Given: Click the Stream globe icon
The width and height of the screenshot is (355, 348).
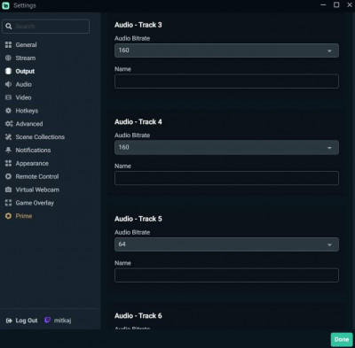Looking at the screenshot, I should coord(8,58).
